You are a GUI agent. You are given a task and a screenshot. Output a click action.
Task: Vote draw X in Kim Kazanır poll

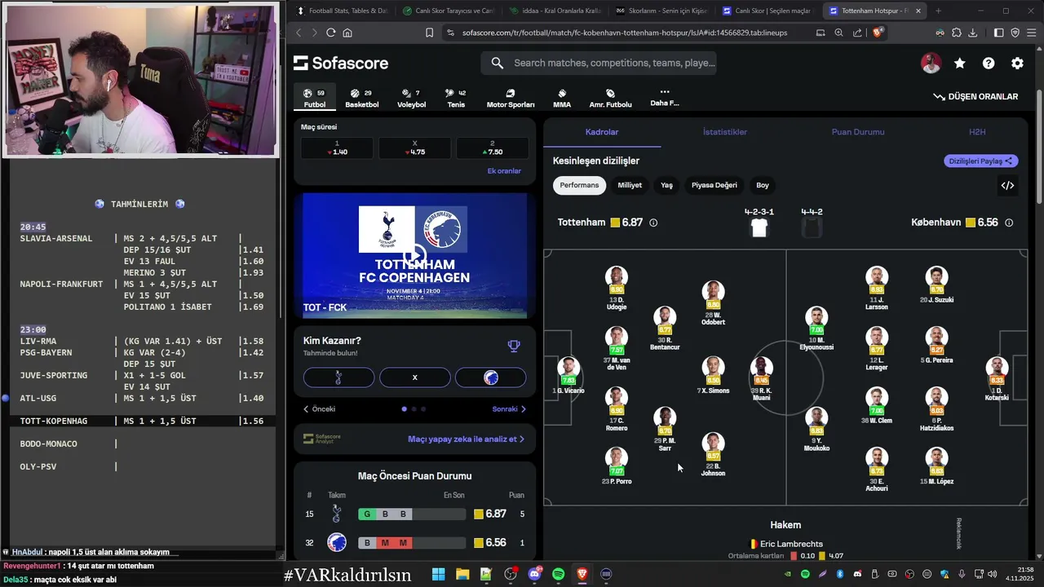pos(414,377)
